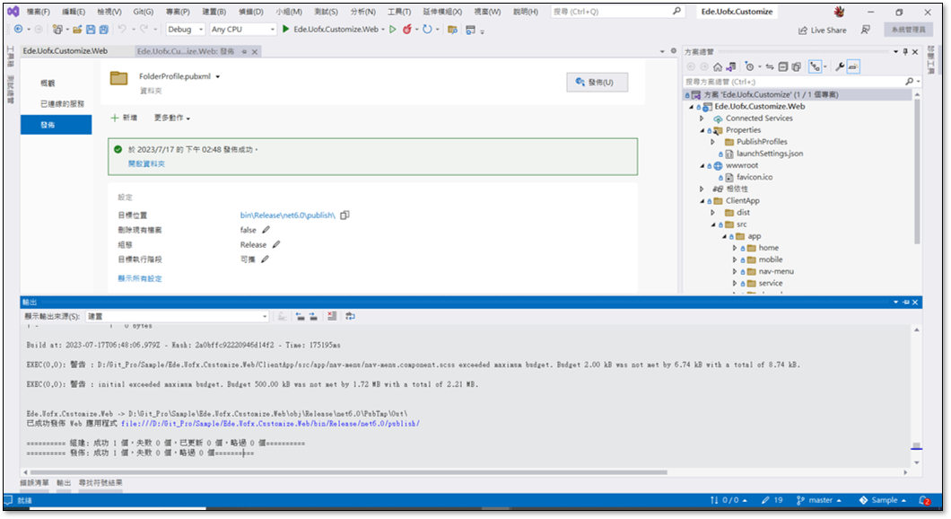Open the 工具(T) menu
The width and height of the screenshot is (951, 519).
[x=399, y=12]
